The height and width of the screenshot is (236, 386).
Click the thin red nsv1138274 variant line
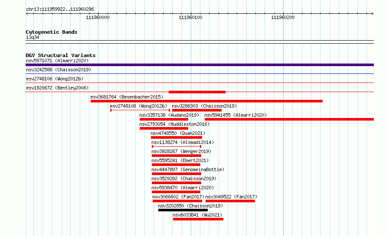point(177,147)
